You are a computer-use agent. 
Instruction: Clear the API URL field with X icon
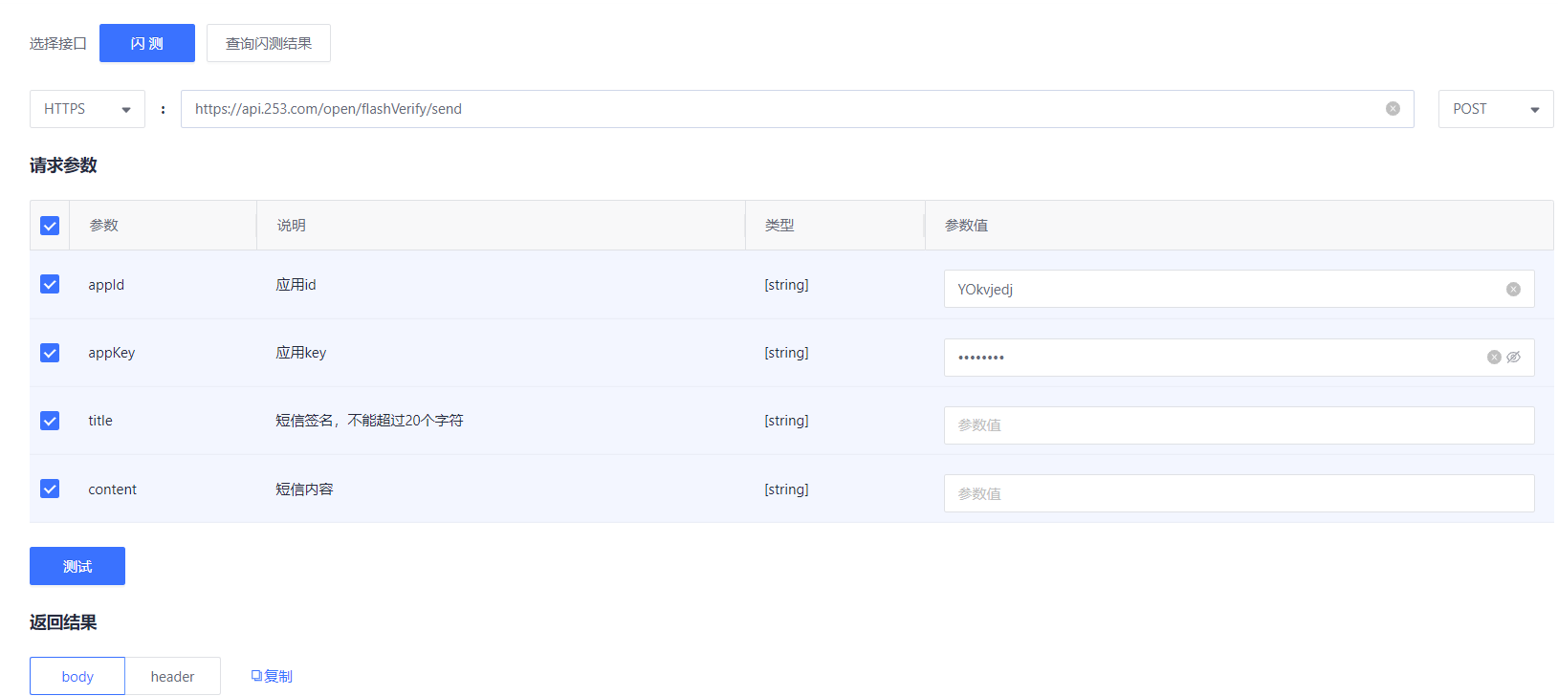coord(1393,109)
